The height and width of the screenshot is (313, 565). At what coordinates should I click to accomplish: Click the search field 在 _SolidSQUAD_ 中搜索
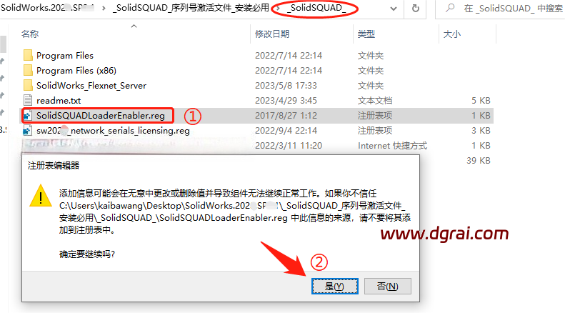(x=513, y=9)
